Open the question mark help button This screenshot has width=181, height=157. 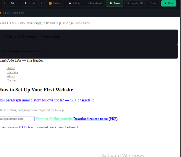tap(42, 3)
